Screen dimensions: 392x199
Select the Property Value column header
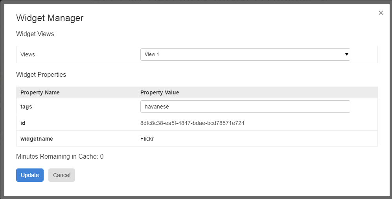tap(160, 92)
